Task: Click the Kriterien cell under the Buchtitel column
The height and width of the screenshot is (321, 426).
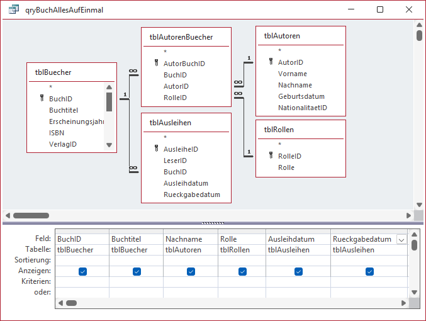Action: (x=137, y=281)
